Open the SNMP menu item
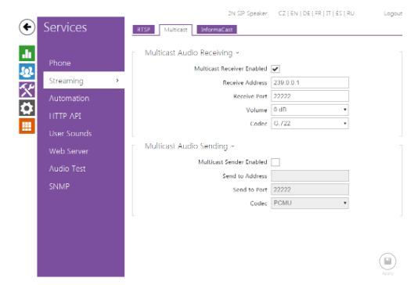The width and height of the screenshot is (407, 285). (59, 186)
